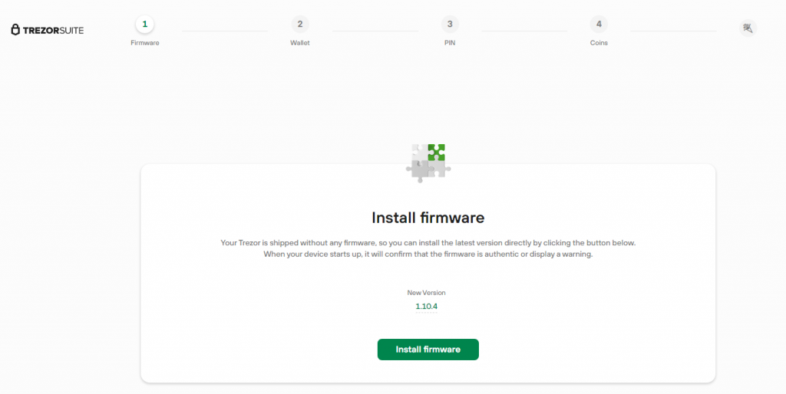Viewport: 786px width, 394px height.
Task: Click the puzzle pieces firmware icon
Action: tap(428, 163)
